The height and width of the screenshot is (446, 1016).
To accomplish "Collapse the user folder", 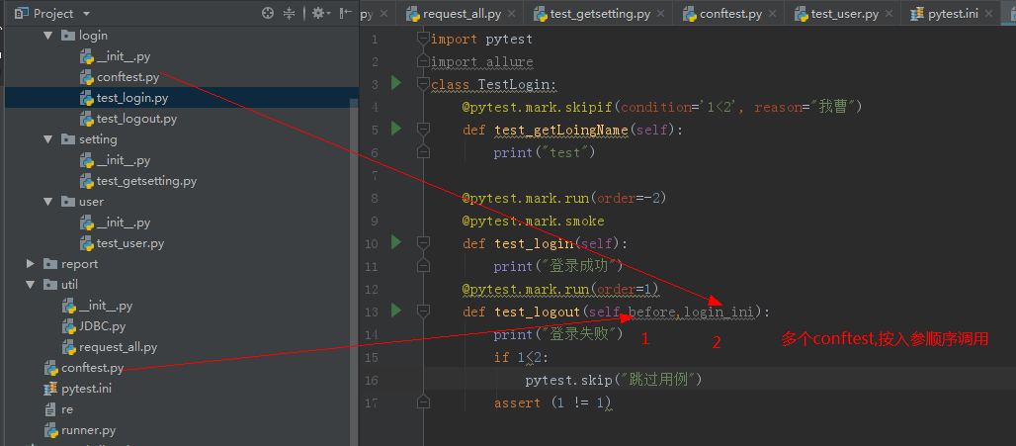I will point(47,202).
